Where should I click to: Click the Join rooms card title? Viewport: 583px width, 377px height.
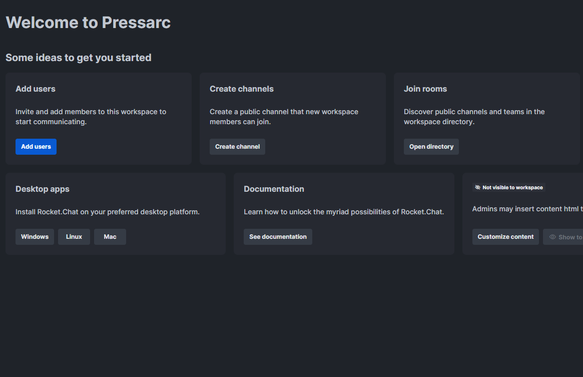pyautogui.click(x=425, y=89)
